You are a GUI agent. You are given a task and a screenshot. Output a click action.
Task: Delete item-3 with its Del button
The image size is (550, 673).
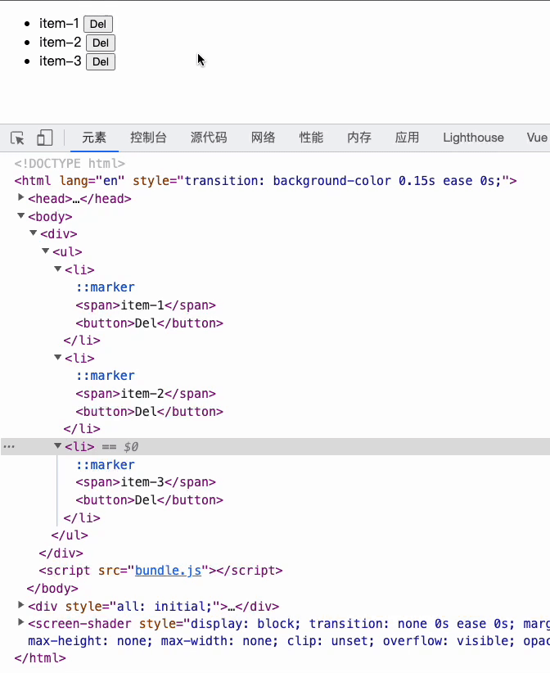[x=101, y=61]
